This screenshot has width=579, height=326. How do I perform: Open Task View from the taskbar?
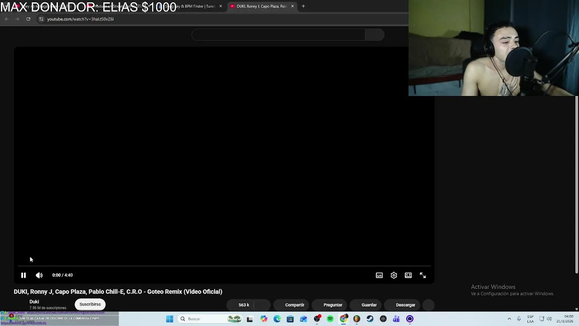click(x=250, y=319)
